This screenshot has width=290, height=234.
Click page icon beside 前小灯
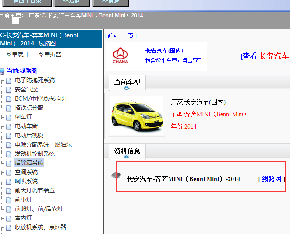tap(8, 200)
